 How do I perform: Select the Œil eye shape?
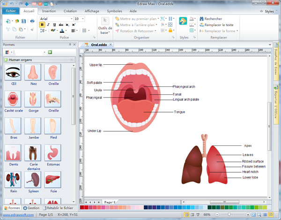[x=13, y=72]
